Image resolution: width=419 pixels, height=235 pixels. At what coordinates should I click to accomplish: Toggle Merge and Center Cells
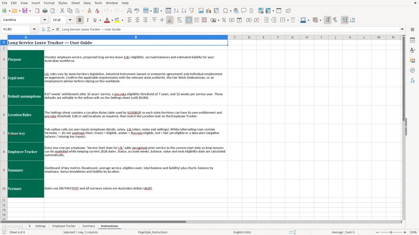[189, 20]
